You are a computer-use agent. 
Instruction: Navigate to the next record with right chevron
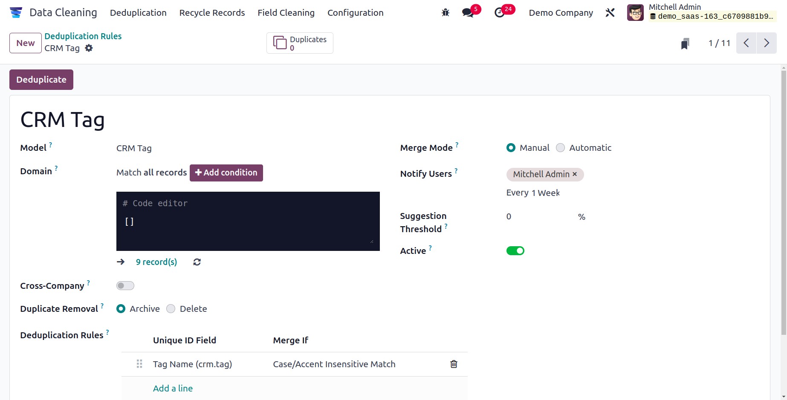click(767, 43)
